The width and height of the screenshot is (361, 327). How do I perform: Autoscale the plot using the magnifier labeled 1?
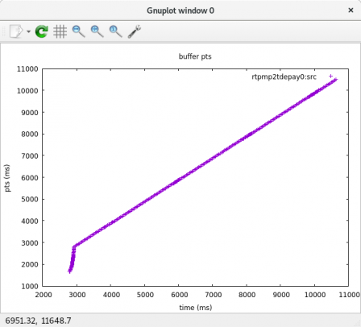[115, 31]
